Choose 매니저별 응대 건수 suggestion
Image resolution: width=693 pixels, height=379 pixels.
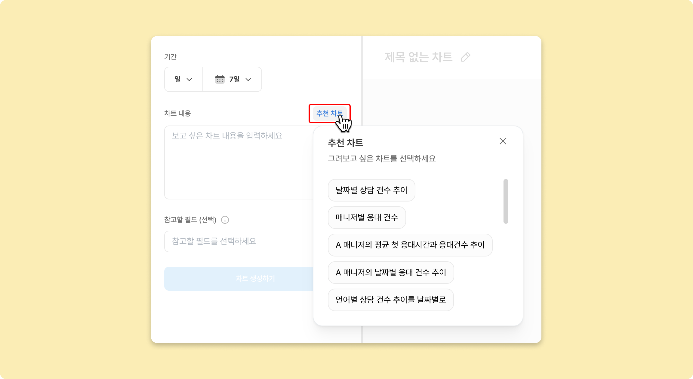366,217
